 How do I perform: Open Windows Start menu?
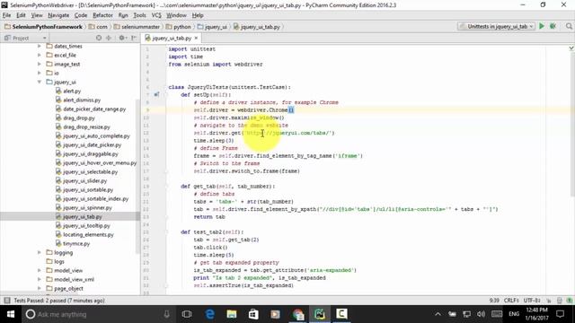[x=11, y=314]
